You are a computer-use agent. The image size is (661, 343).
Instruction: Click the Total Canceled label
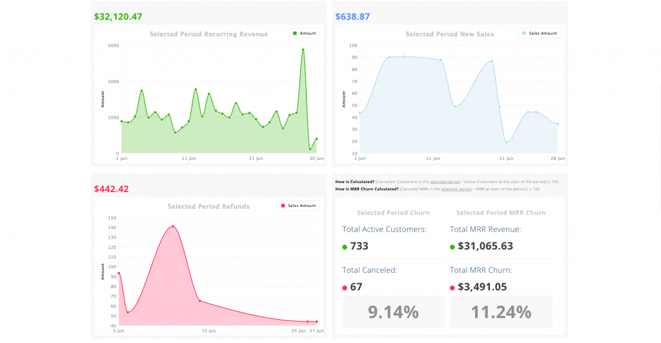pos(370,270)
